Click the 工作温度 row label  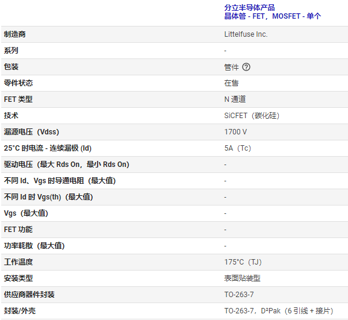click(x=19, y=262)
